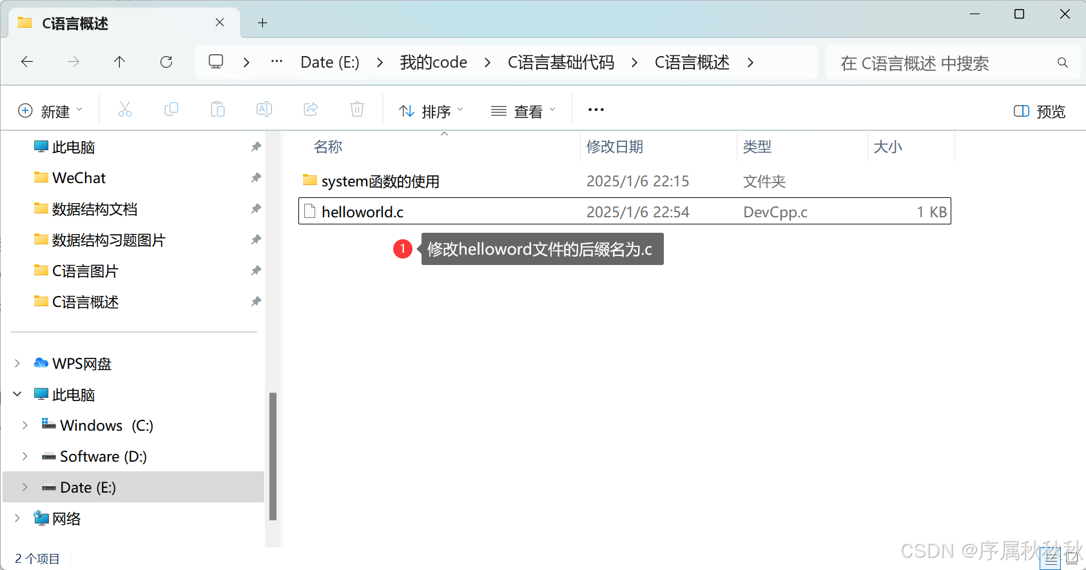Screen dimensions: 1086x570
Task: Click pin icon beside C语言概述 folder
Action: point(256,302)
